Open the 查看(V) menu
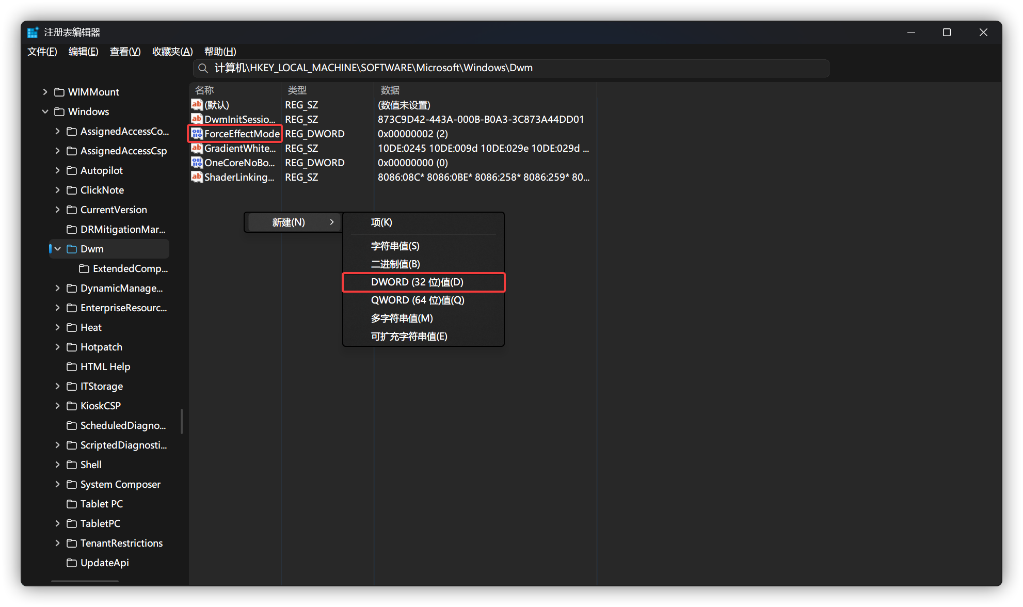Viewport: 1023px width, 607px height. (x=125, y=52)
